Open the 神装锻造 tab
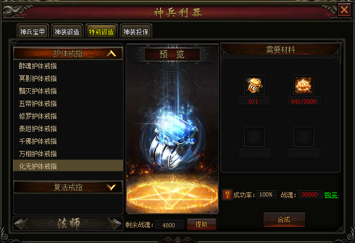This screenshot has width=355, height=243. pyautogui.click(x=67, y=31)
